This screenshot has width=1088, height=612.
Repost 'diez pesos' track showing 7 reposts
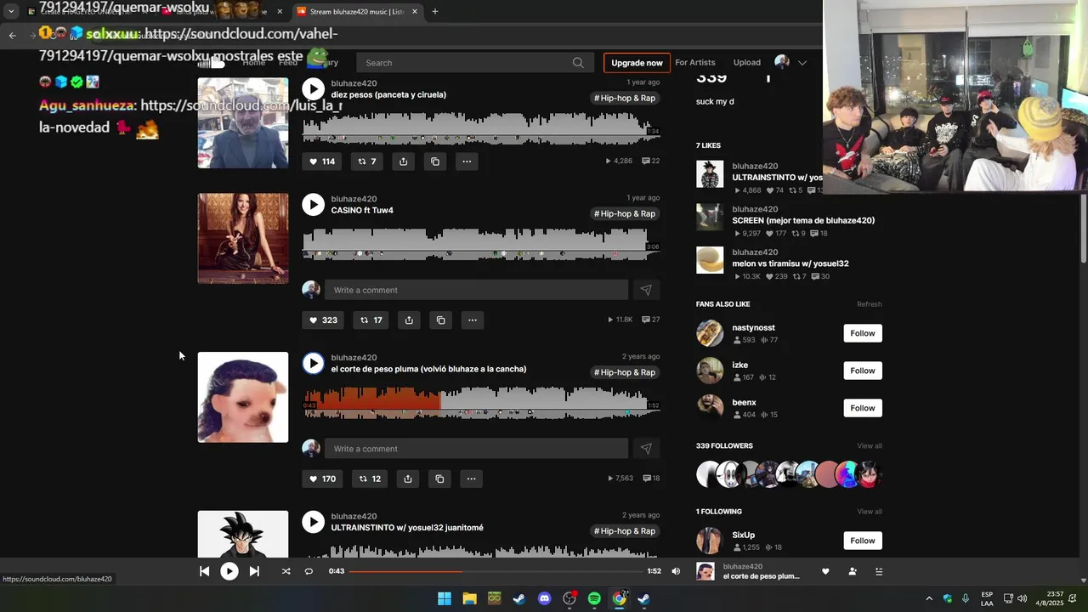point(367,161)
